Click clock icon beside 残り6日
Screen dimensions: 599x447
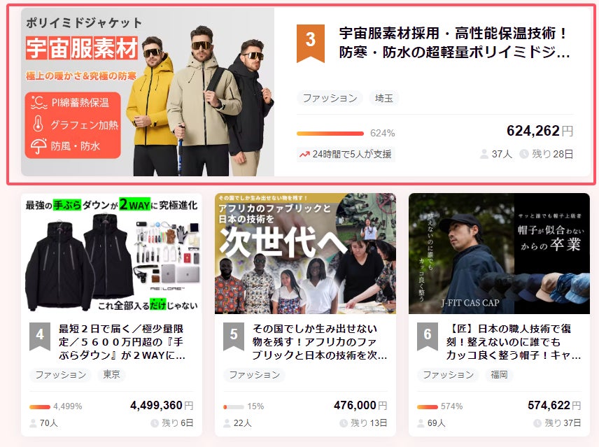(155, 423)
